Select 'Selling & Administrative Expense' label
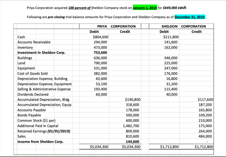Viewport: 226px width, 157px height. pos(44,89)
